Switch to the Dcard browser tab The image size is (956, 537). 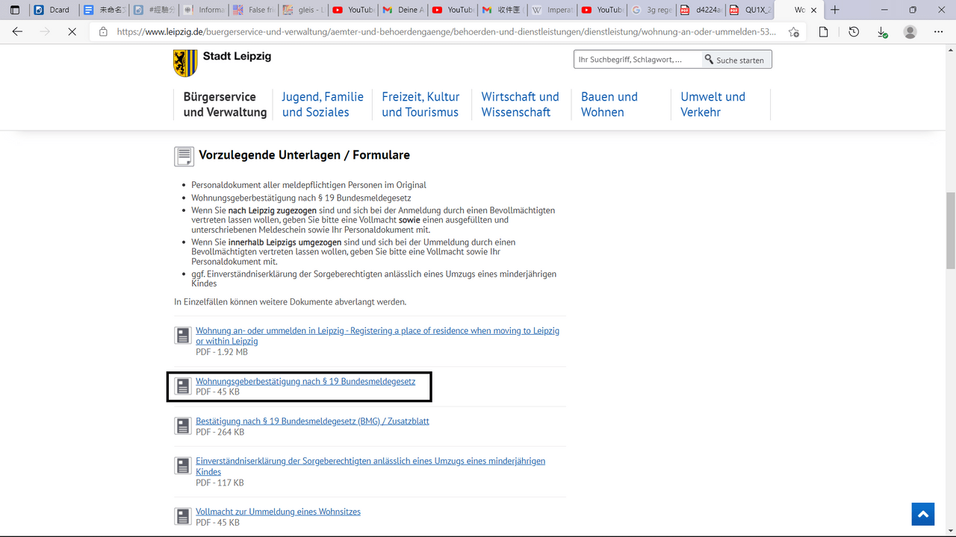tap(52, 10)
